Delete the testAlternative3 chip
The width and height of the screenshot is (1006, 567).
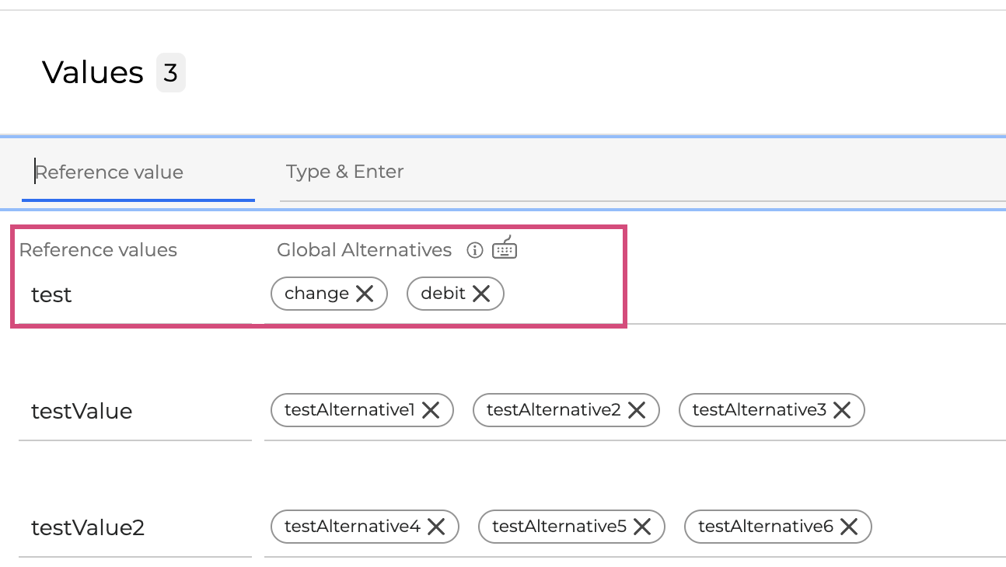(x=842, y=410)
